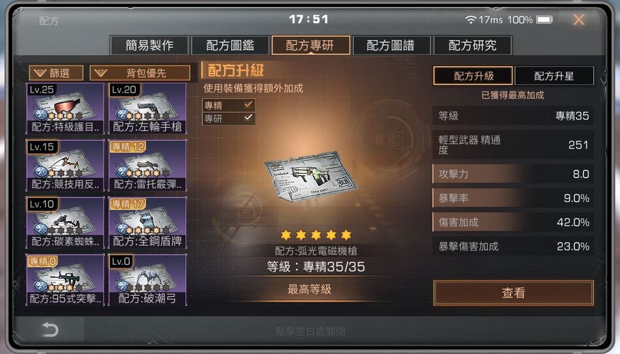Pick the 競技用反曲弓 bow recipe

click(x=65, y=165)
